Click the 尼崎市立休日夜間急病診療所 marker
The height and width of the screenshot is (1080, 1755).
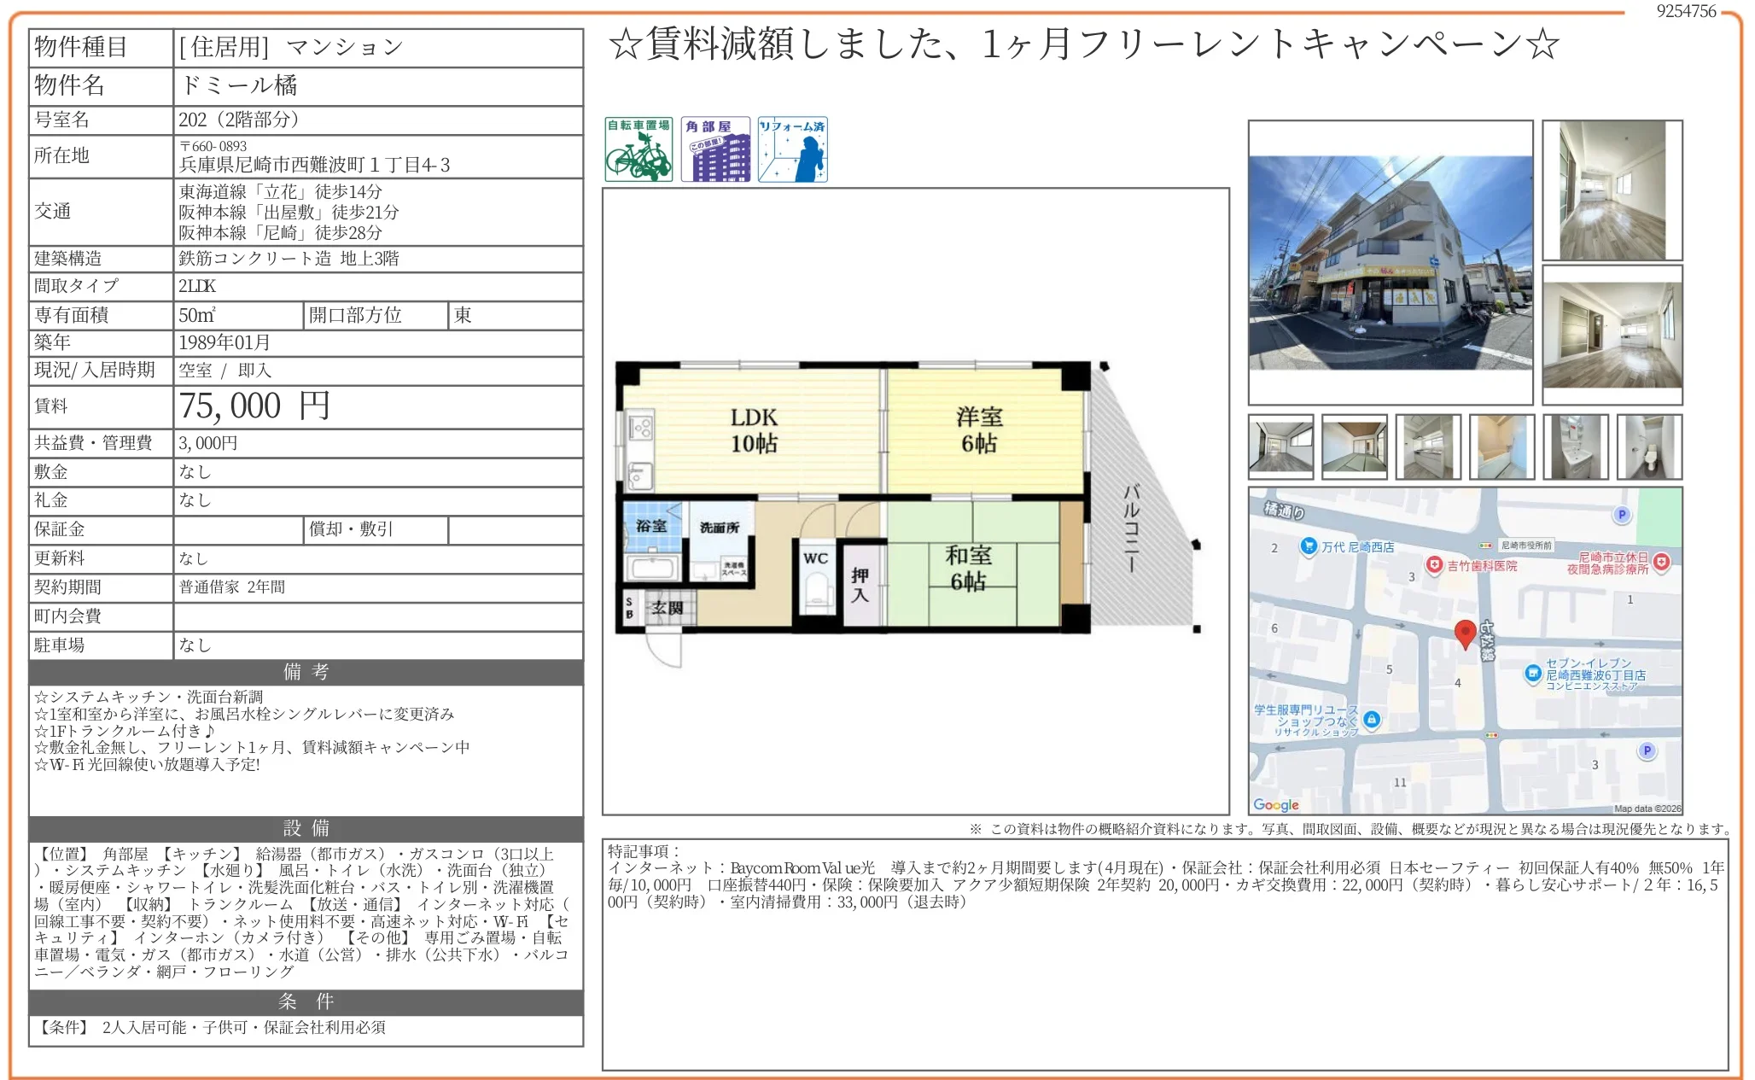coord(1662,563)
